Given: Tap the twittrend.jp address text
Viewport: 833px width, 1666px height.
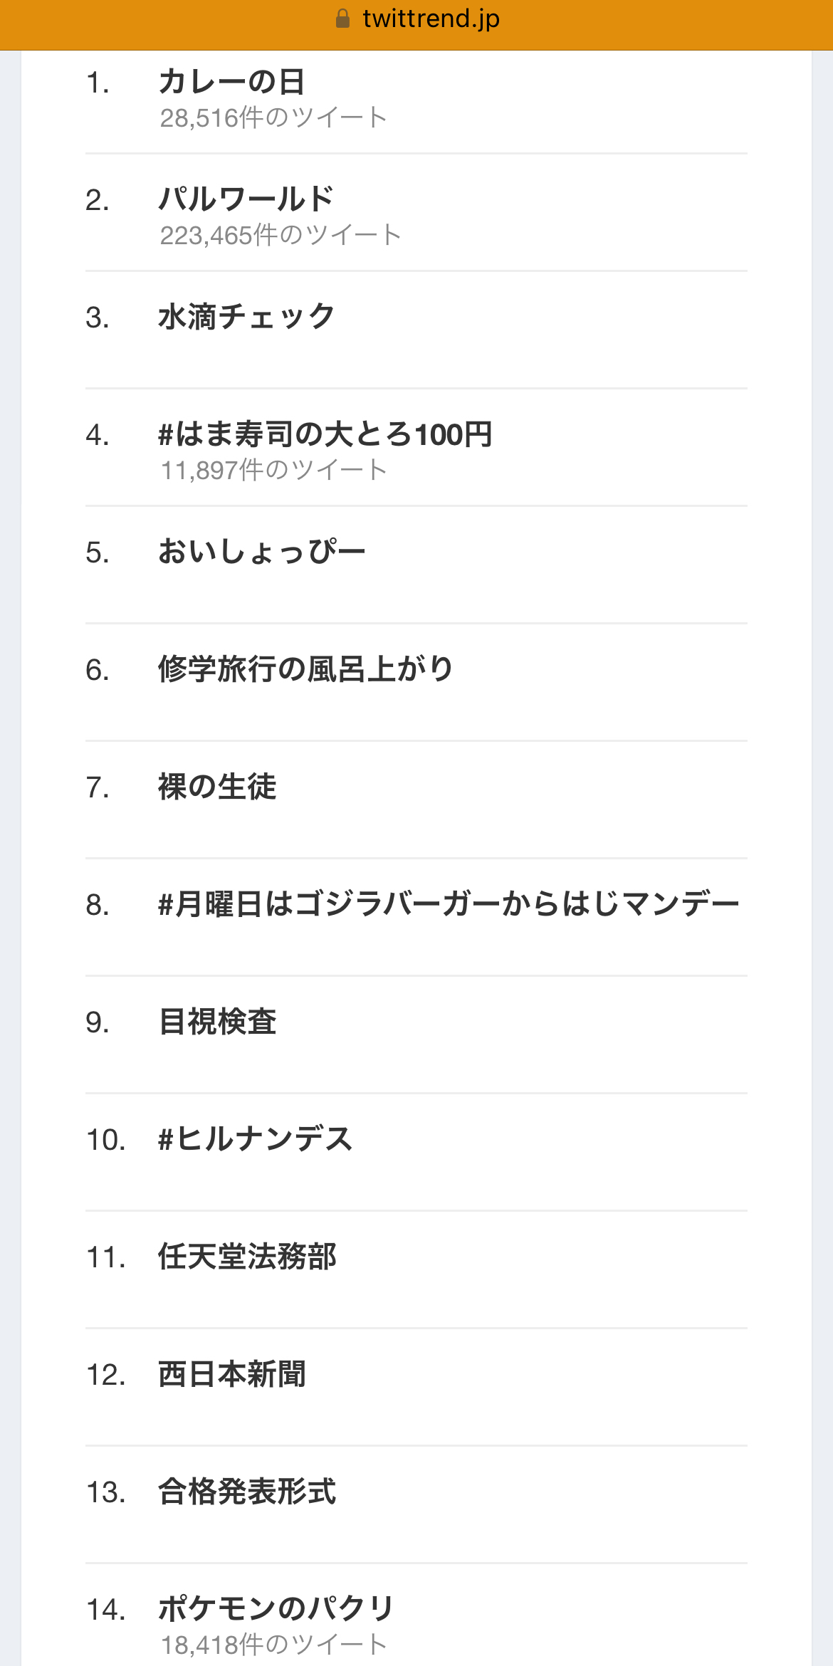Looking at the screenshot, I should coord(431,19).
